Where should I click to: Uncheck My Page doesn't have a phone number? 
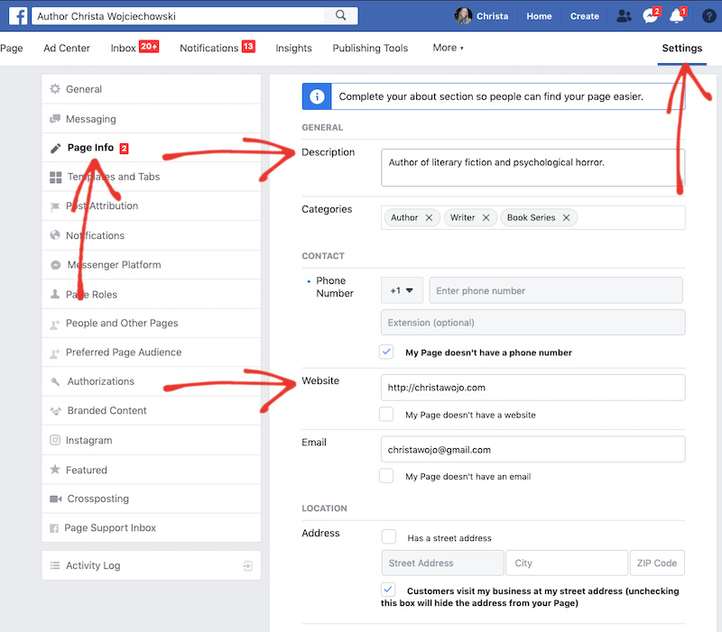point(387,352)
